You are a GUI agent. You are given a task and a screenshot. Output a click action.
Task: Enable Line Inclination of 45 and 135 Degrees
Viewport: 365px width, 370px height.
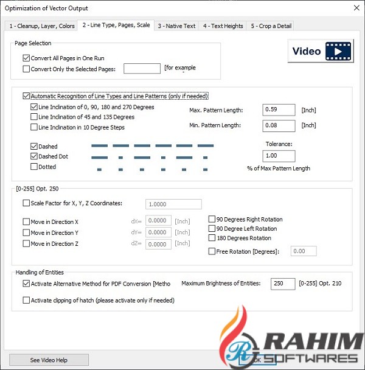coord(34,117)
